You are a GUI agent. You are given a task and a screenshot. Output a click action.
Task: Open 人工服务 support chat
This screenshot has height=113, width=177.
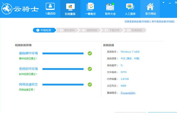(x=130, y=9)
